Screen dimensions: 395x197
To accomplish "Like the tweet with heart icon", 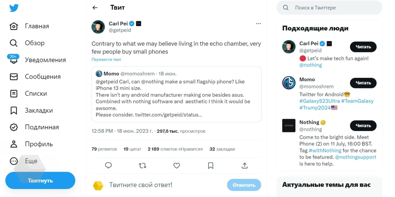I will pos(177,165).
